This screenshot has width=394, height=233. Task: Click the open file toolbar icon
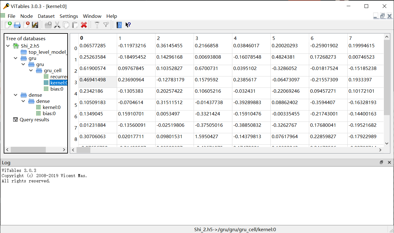[x=17, y=25]
